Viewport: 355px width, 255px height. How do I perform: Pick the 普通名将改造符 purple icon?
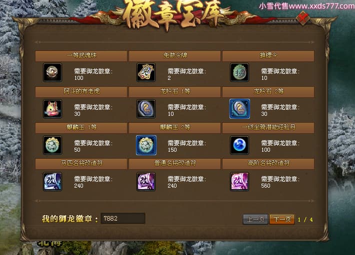(x=146, y=181)
